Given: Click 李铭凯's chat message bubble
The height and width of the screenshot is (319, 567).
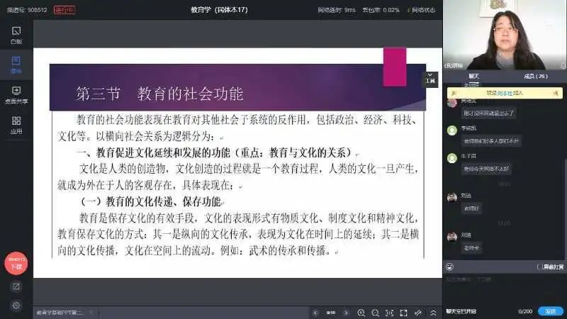Looking at the screenshot, I should point(491,141).
